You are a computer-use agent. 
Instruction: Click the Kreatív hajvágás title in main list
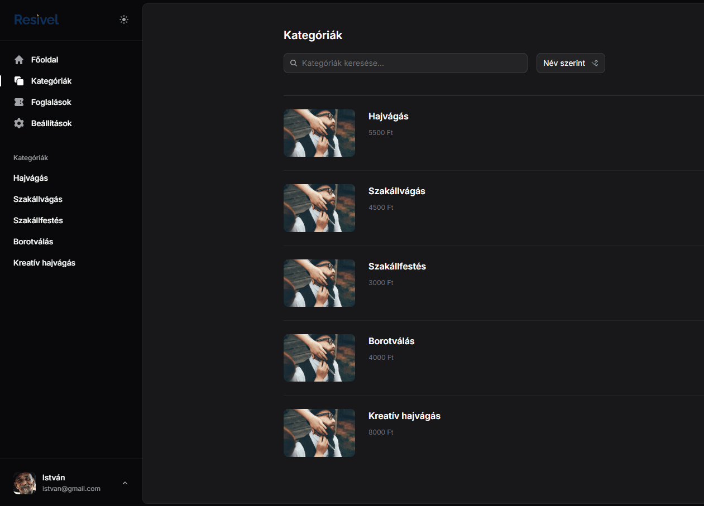pos(404,416)
